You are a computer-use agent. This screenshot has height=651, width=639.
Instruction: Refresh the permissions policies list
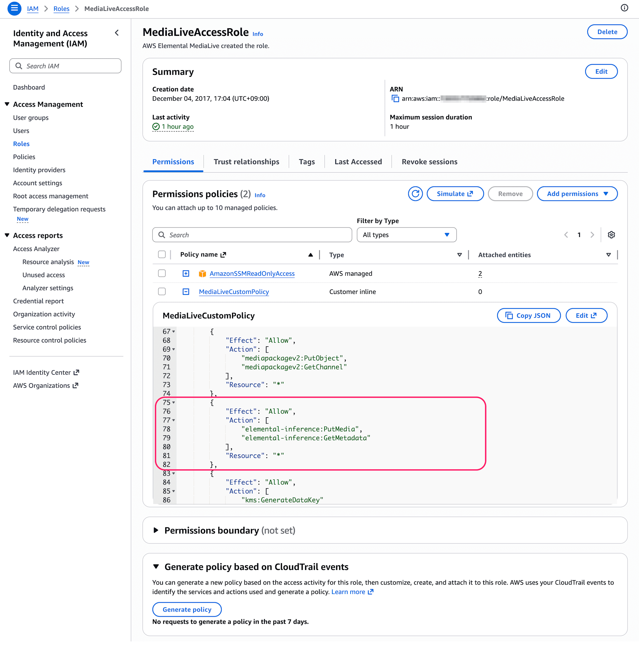click(415, 194)
